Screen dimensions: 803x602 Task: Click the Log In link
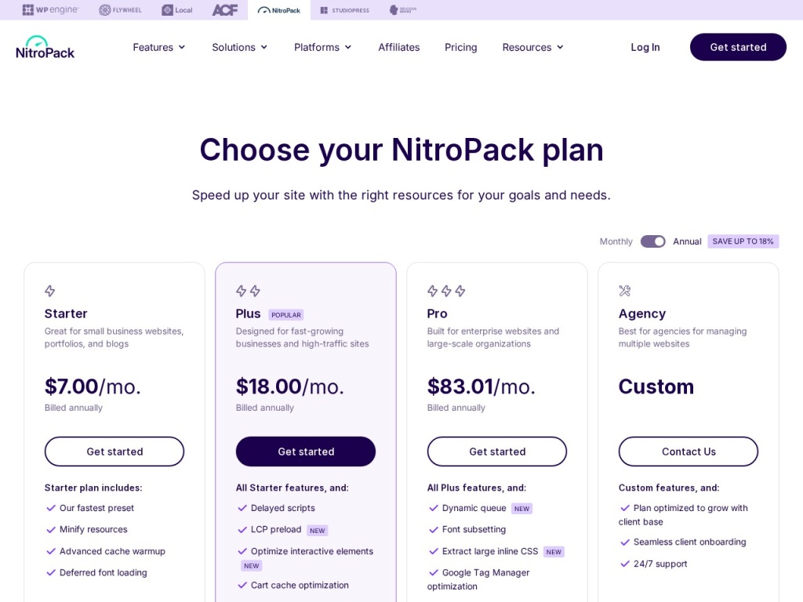pos(645,47)
